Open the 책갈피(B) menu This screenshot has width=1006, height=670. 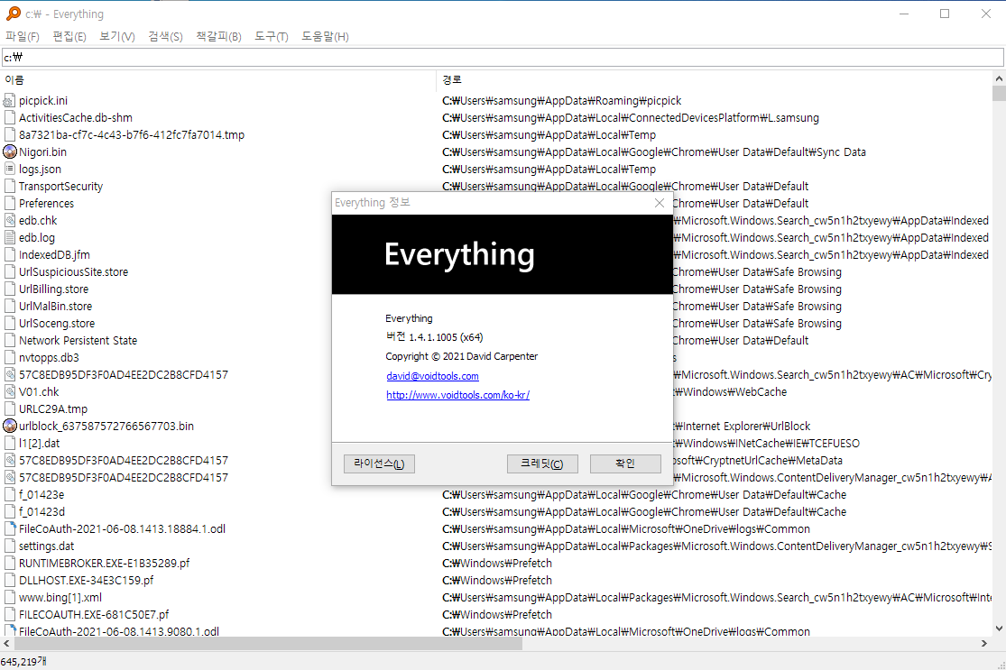(x=218, y=37)
